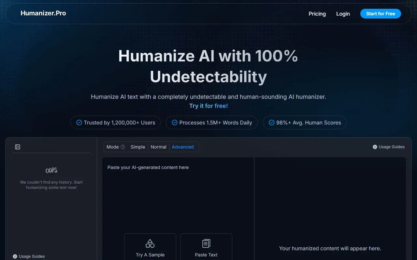Click the checkmark badge icon on Trusted Users
The height and width of the screenshot is (260, 417).
79,123
